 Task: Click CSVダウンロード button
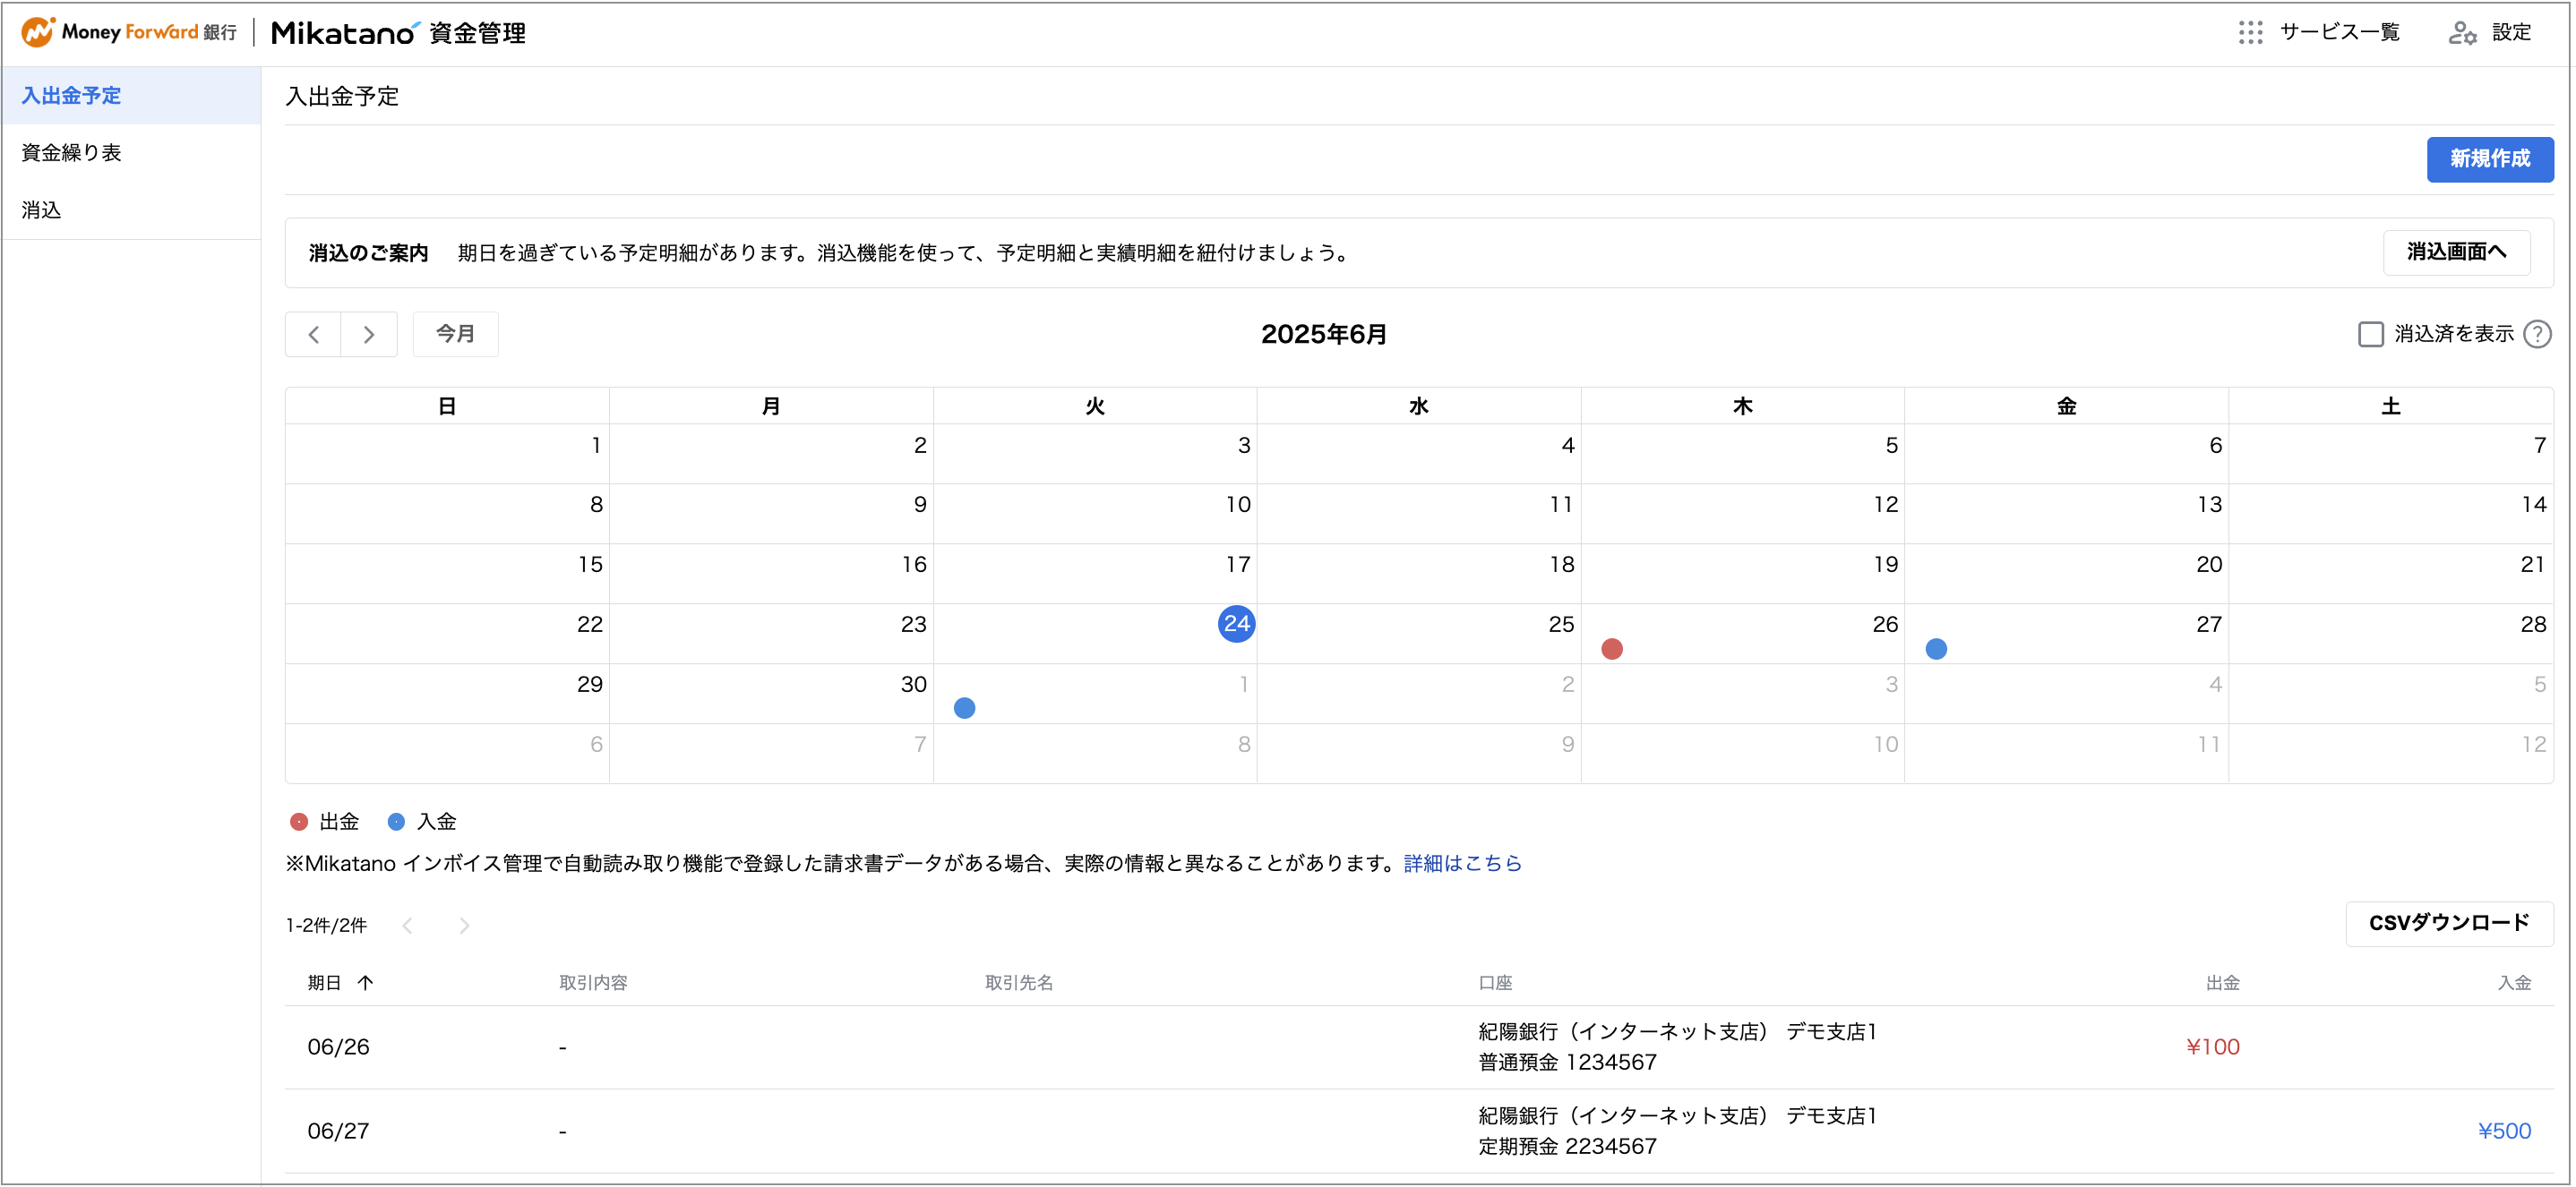[2449, 923]
